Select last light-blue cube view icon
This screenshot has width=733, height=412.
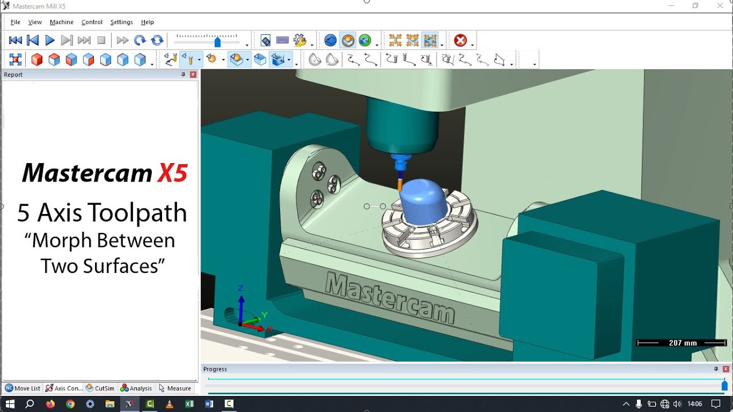pyautogui.click(x=140, y=60)
